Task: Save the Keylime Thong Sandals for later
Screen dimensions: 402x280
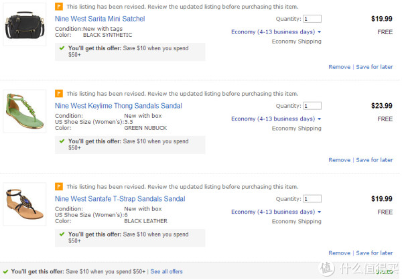Action: tap(375, 160)
